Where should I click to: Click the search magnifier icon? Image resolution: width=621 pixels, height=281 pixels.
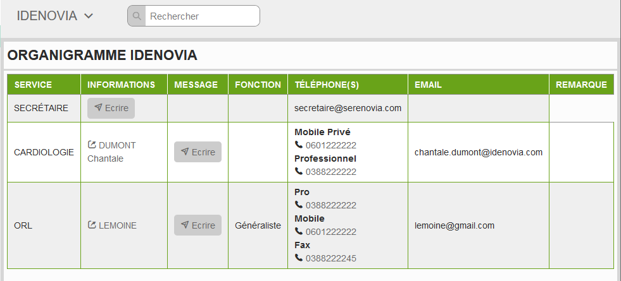click(137, 16)
